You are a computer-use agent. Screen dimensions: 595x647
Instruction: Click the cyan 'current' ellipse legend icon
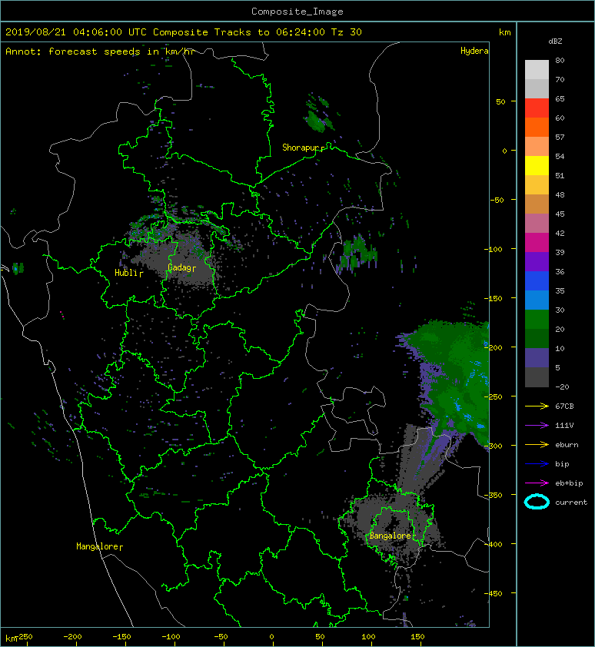pos(537,503)
